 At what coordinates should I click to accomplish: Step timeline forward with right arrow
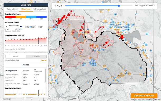pos(62,6)
